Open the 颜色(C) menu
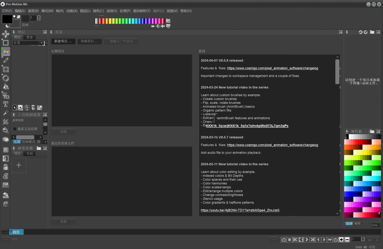This screenshot has height=249, width=383. coord(99,11)
